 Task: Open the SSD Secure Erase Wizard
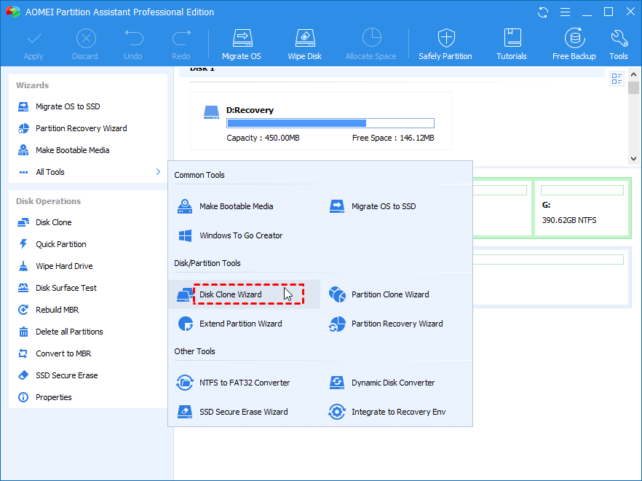point(245,412)
